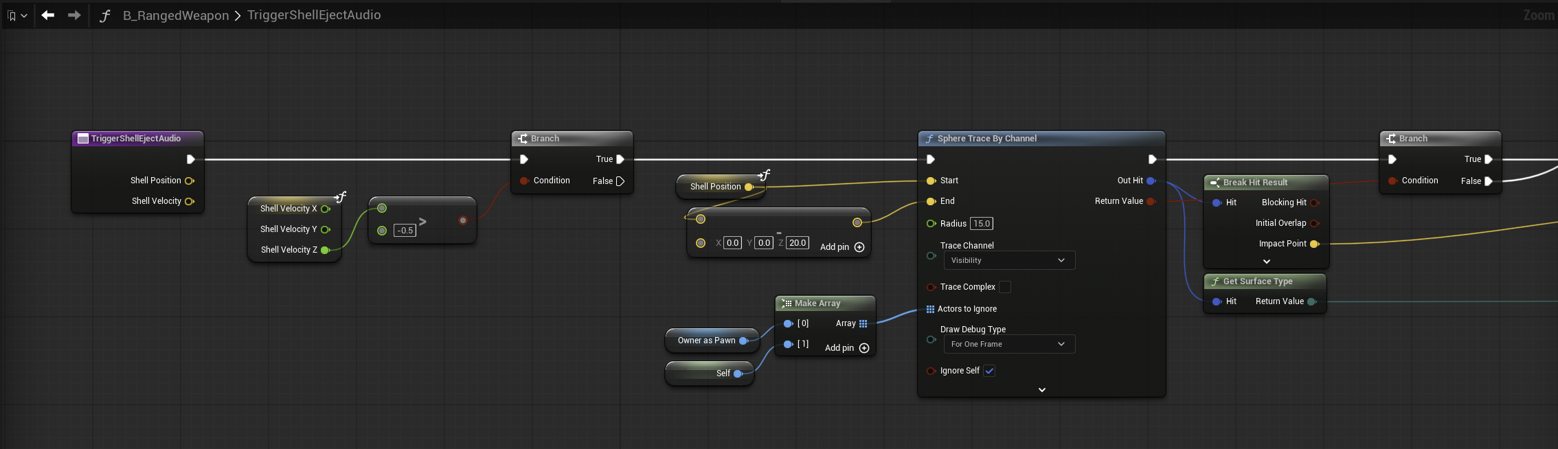Click Get Surface Type Return Value pin
The width and height of the screenshot is (1558, 449).
click(x=1312, y=301)
